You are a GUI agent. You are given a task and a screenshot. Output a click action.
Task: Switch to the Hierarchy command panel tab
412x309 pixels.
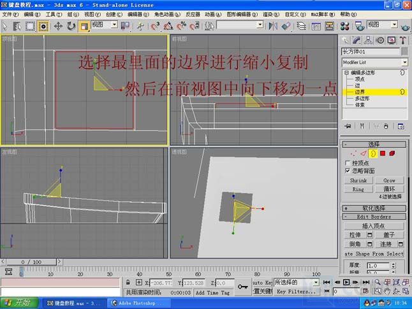[368, 40]
